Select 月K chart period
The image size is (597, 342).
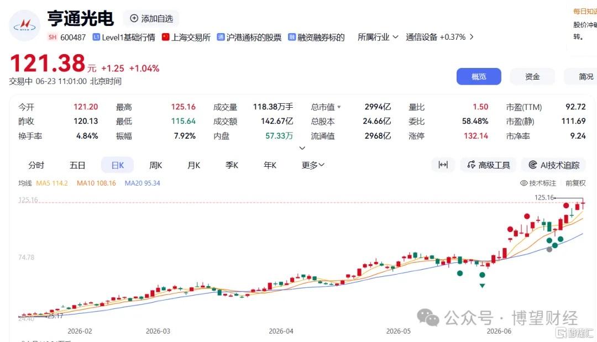(194, 165)
